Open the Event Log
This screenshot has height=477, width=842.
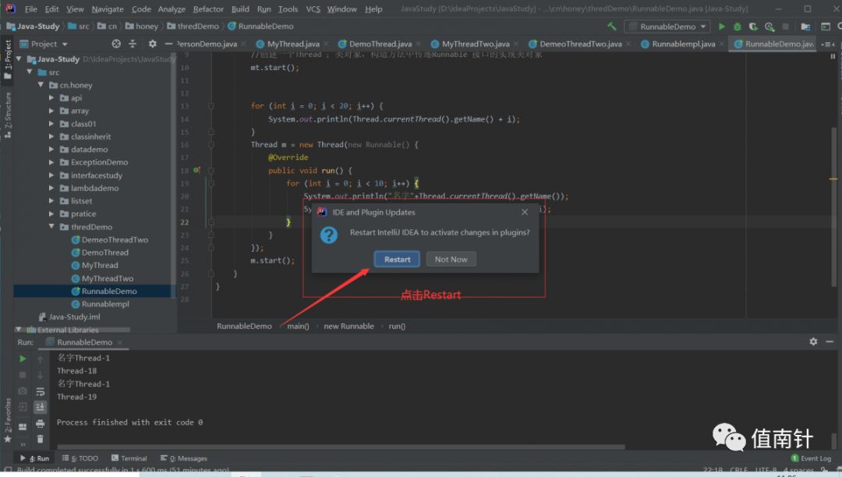pyautogui.click(x=811, y=458)
